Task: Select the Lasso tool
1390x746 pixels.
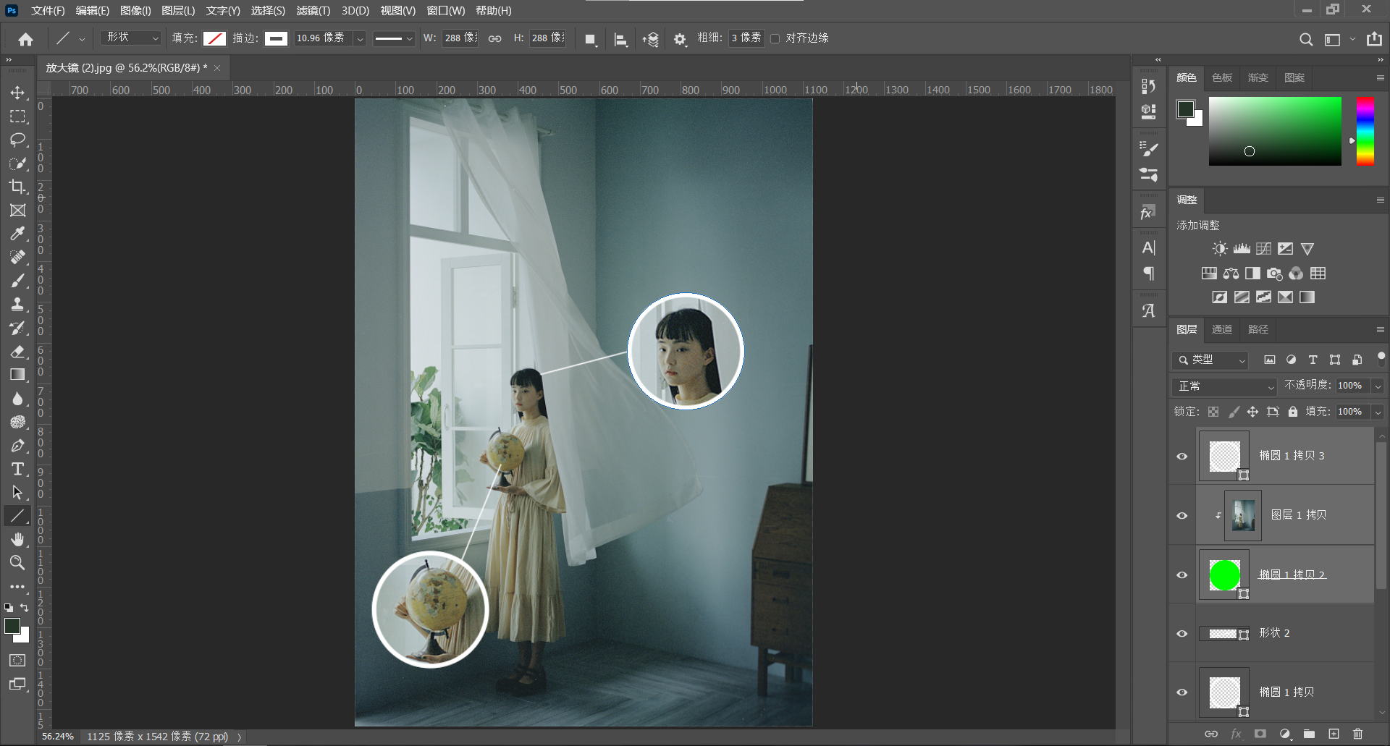Action: pyautogui.click(x=17, y=140)
